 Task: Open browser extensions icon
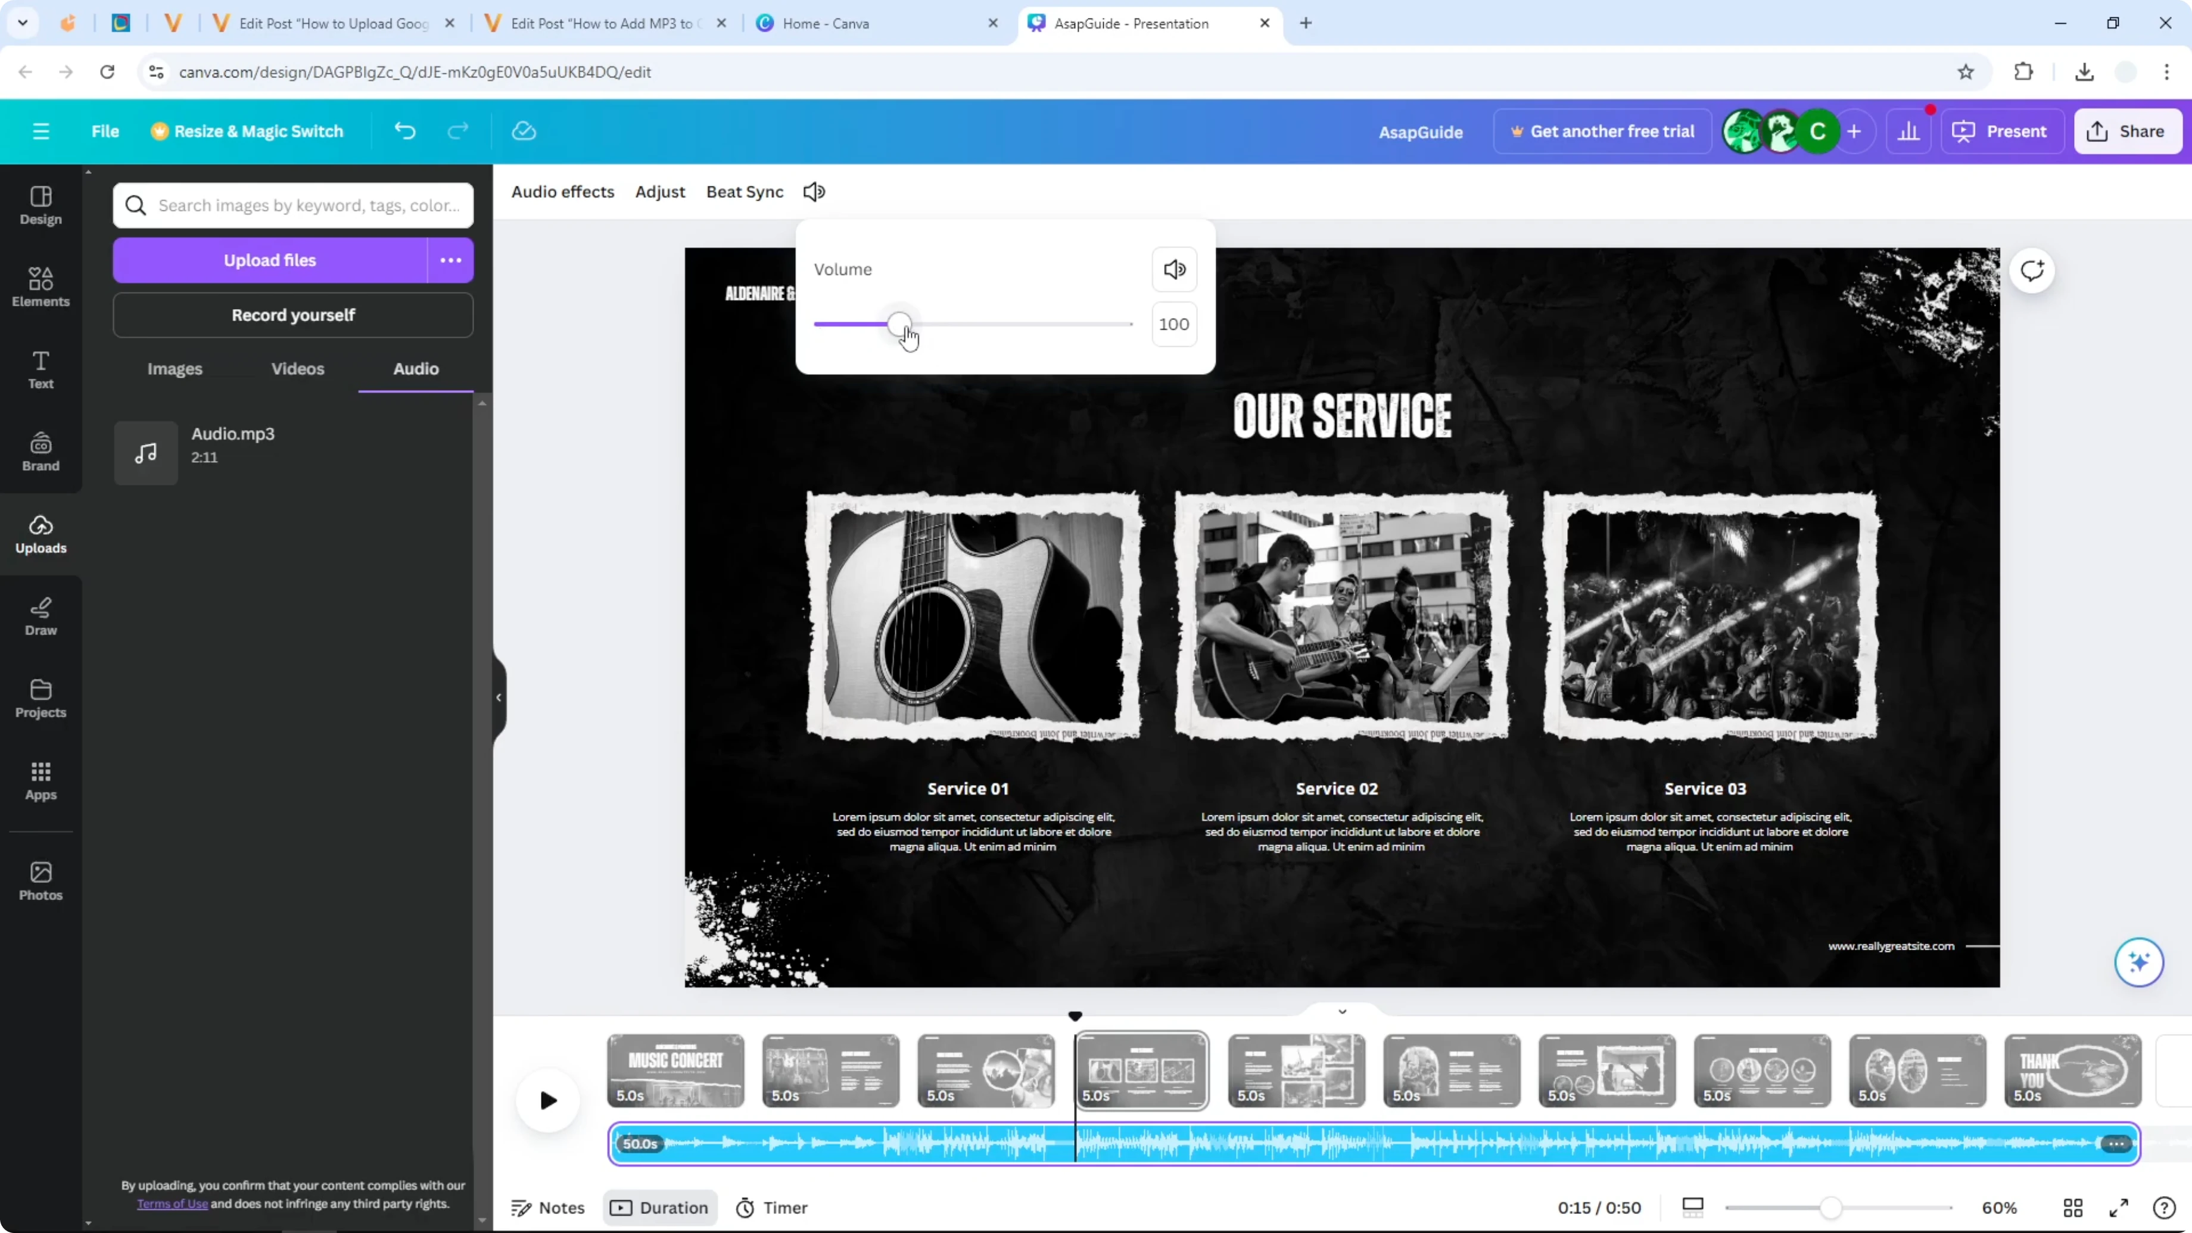tap(2023, 72)
